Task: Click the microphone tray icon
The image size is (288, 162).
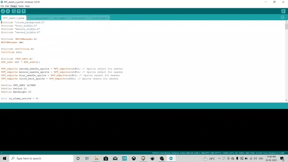Action: 237,159
